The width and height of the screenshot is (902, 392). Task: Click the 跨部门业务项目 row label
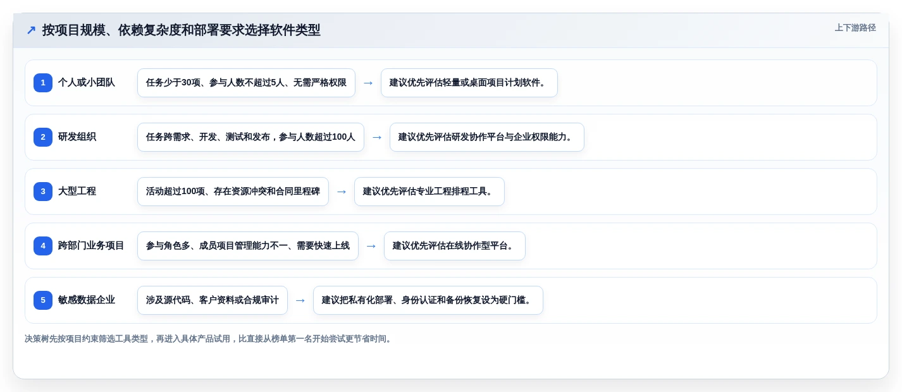tap(91, 246)
